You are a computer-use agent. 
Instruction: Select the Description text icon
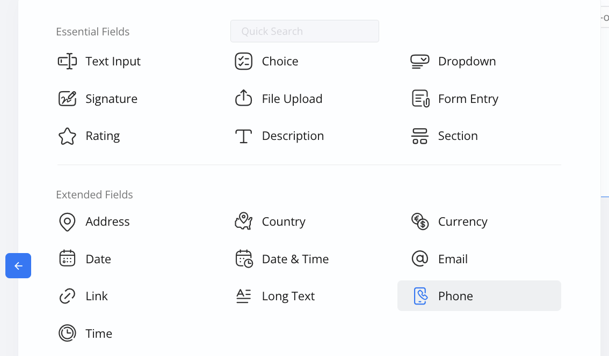[243, 136]
